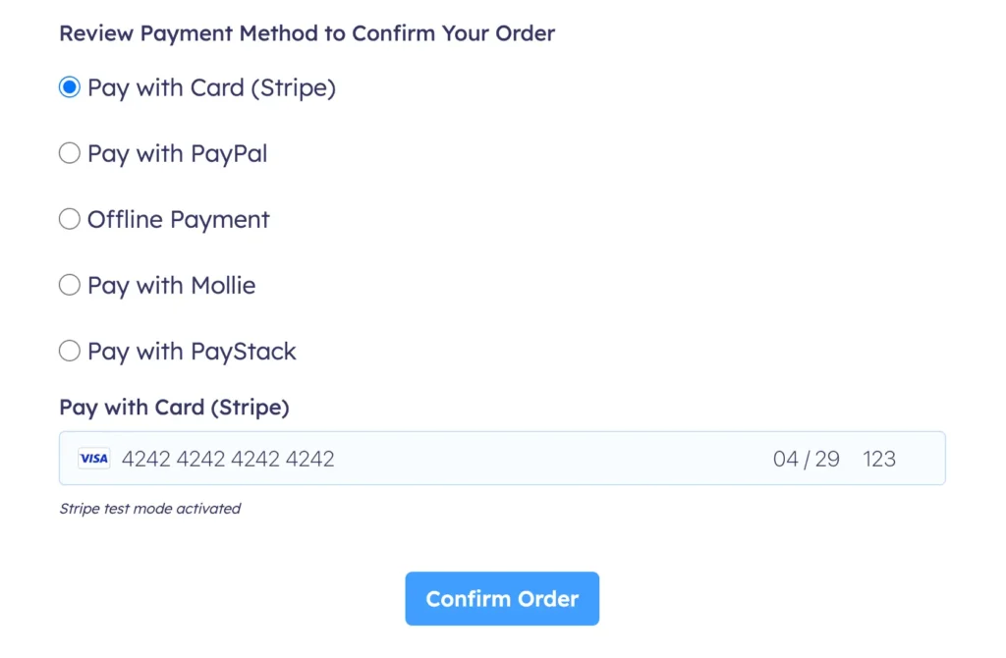
Task: Click the typed card number 4242 4242 4242 4242
Action: (229, 458)
